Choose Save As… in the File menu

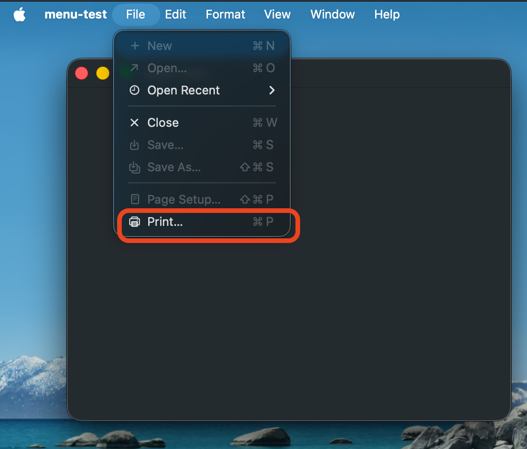tap(202, 167)
